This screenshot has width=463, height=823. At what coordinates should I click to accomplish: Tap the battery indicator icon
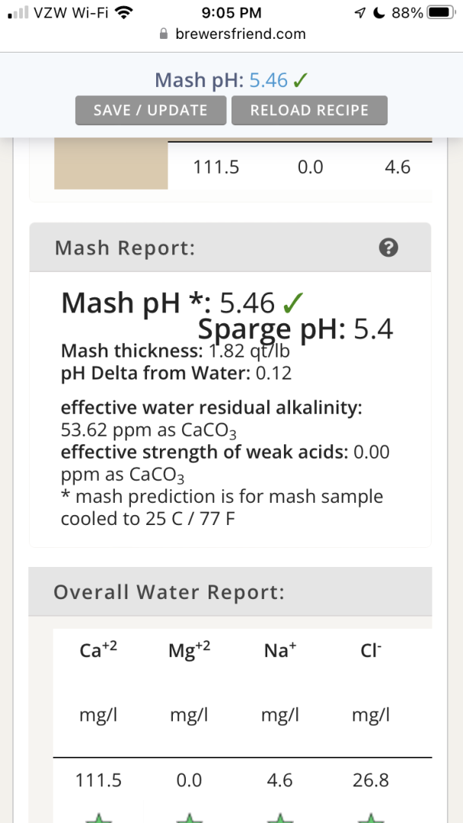440,13
